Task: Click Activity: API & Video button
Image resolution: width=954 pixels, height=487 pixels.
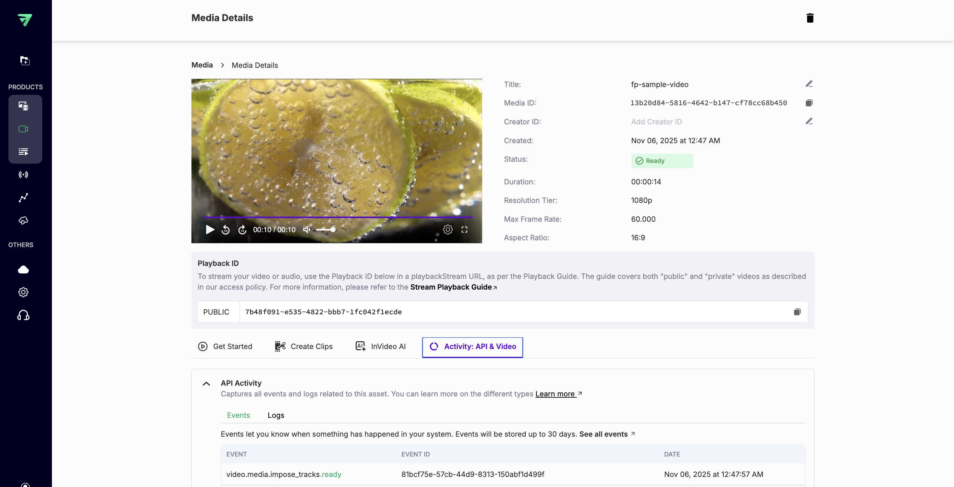Action: [472, 346]
